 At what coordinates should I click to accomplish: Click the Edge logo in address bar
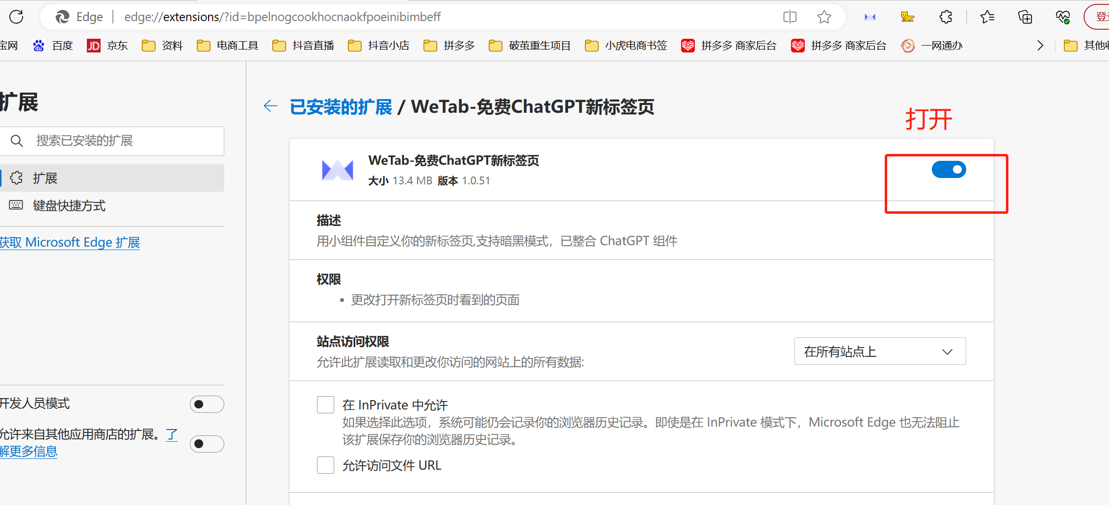tap(62, 17)
